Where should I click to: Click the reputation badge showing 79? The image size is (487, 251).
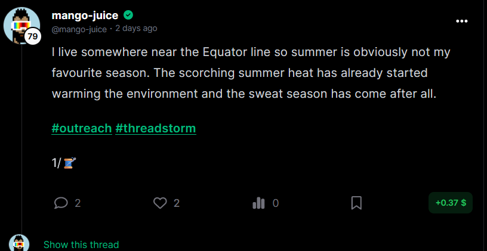(32, 36)
